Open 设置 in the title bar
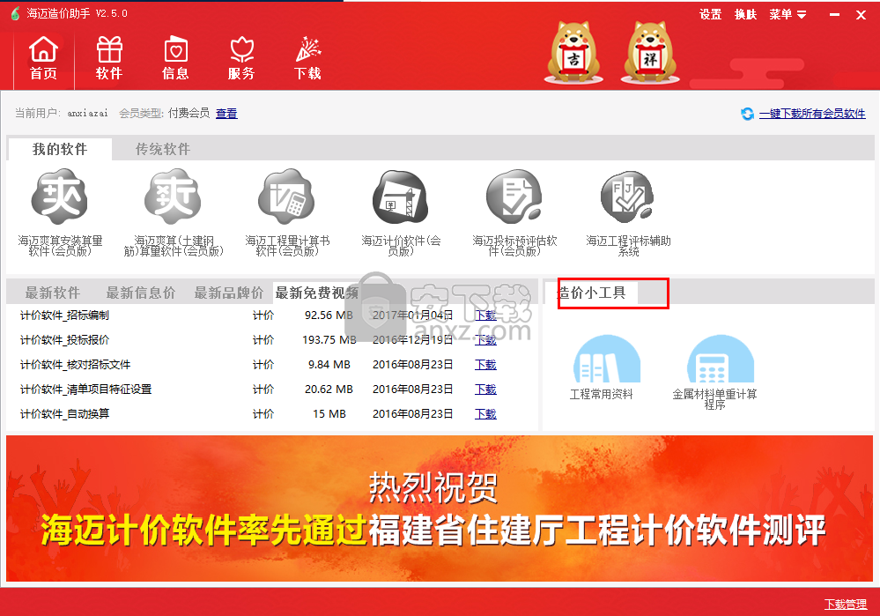880x616 pixels. [711, 14]
